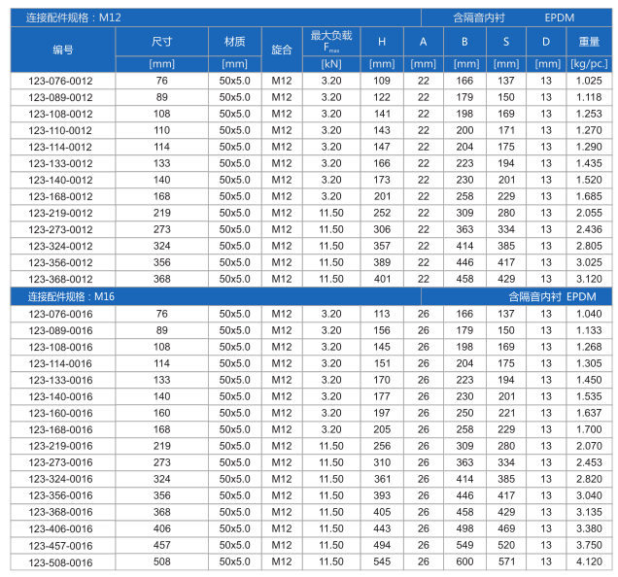Click product code 123-324-0012
Viewport: 618px width, 577px height.
coord(60,247)
